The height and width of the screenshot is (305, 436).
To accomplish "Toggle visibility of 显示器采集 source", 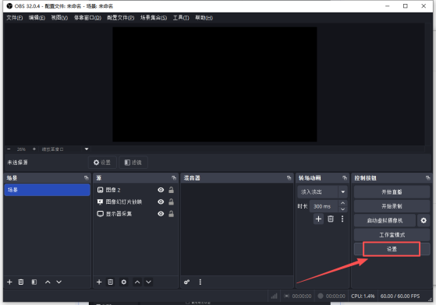I will [161, 214].
